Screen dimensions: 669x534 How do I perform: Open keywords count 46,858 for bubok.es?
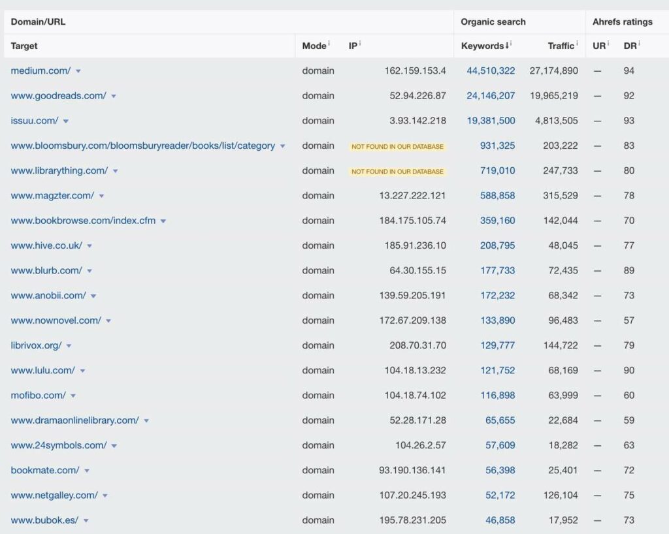[500, 520]
